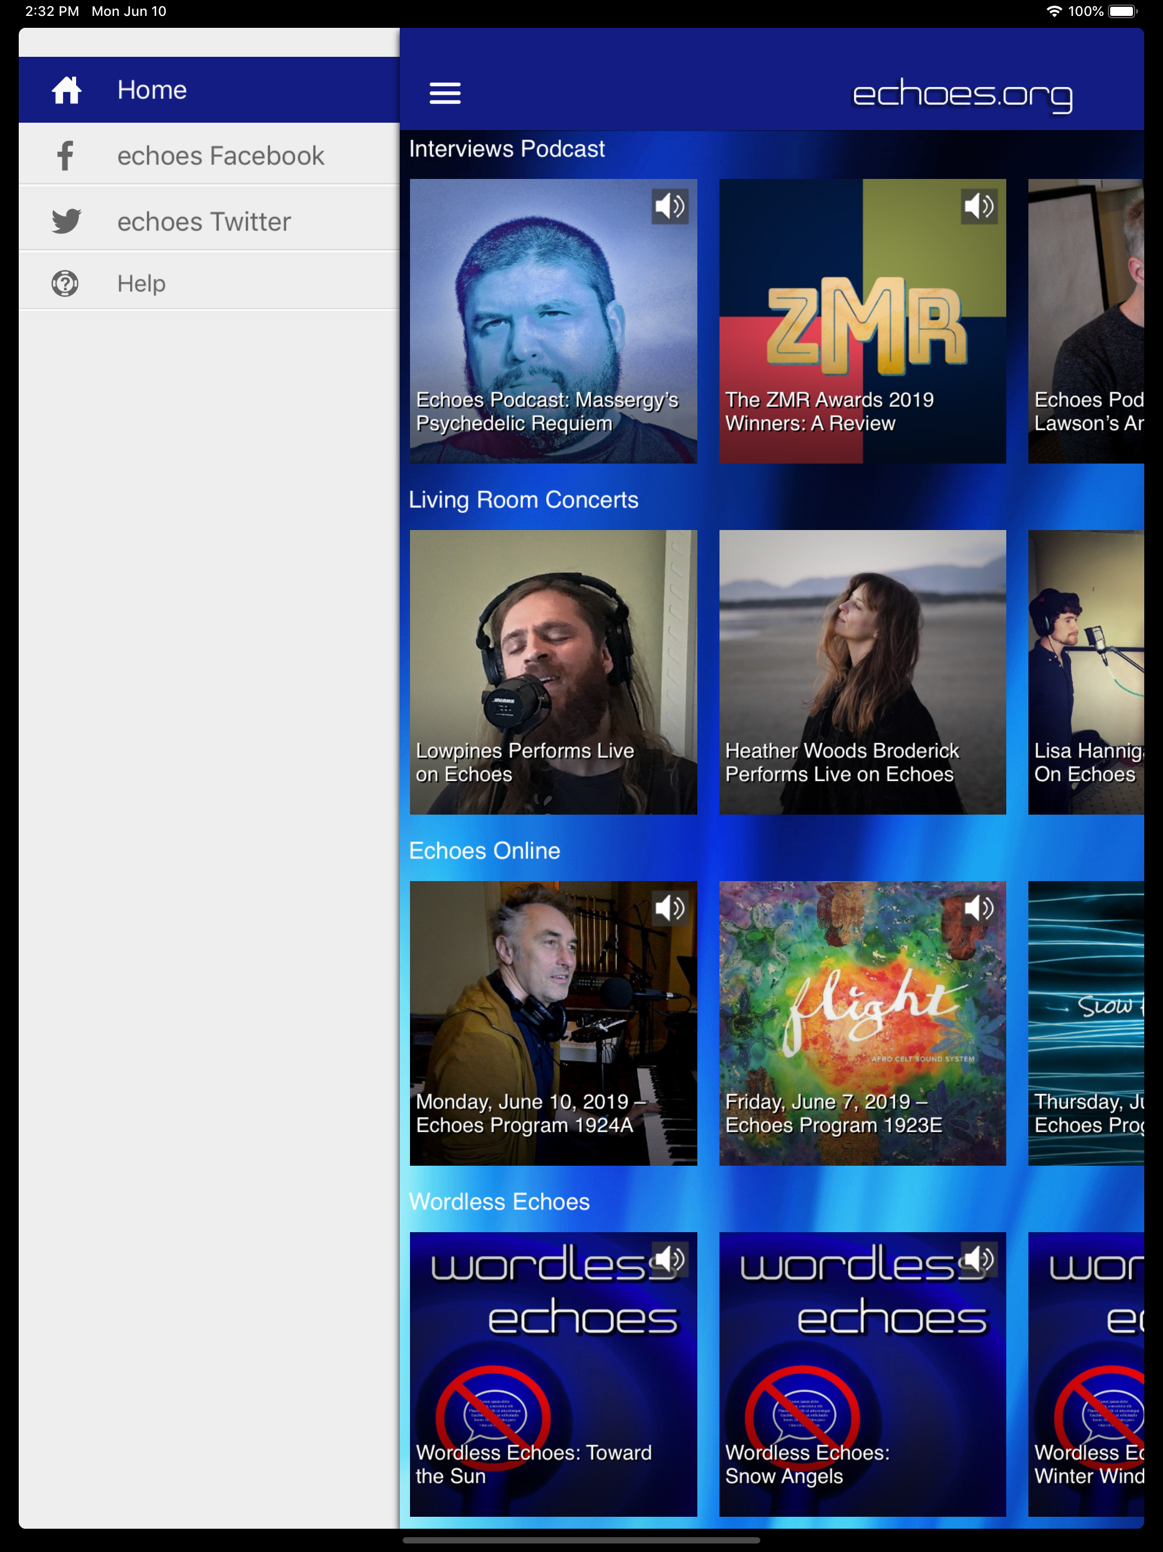Click the Mon Jun 10 date in status bar
Viewport: 1163px width, 1552px height.
129,11
